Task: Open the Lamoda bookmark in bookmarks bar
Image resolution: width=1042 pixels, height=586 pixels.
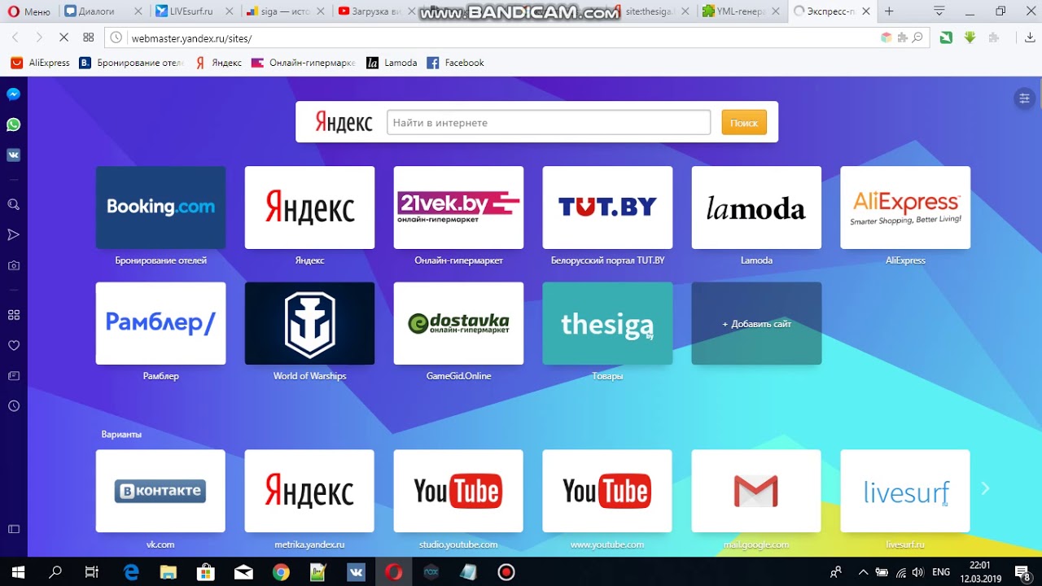Action: point(392,63)
